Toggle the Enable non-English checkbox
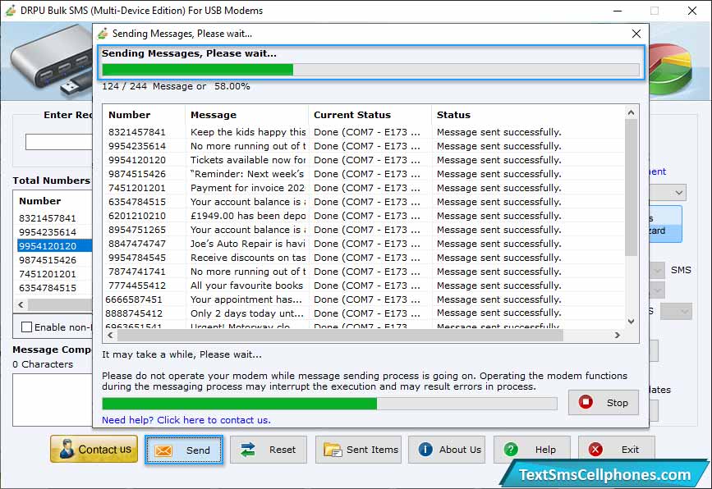Image resolution: width=712 pixels, height=489 pixels. tap(27, 327)
